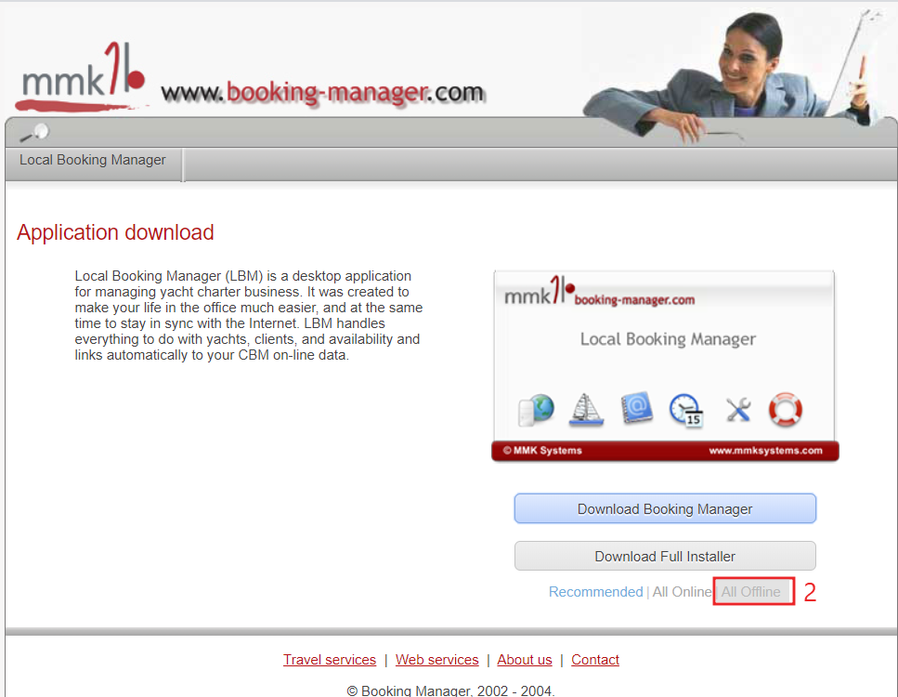Click the wrench and screwdriver tools icon
This screenshot has width=898, height=697.
pos(738,409)
